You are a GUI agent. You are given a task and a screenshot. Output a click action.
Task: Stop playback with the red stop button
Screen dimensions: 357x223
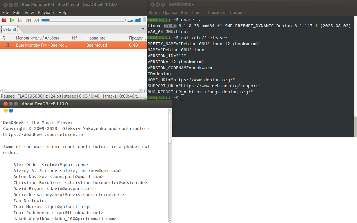click(x=4, y=20)
